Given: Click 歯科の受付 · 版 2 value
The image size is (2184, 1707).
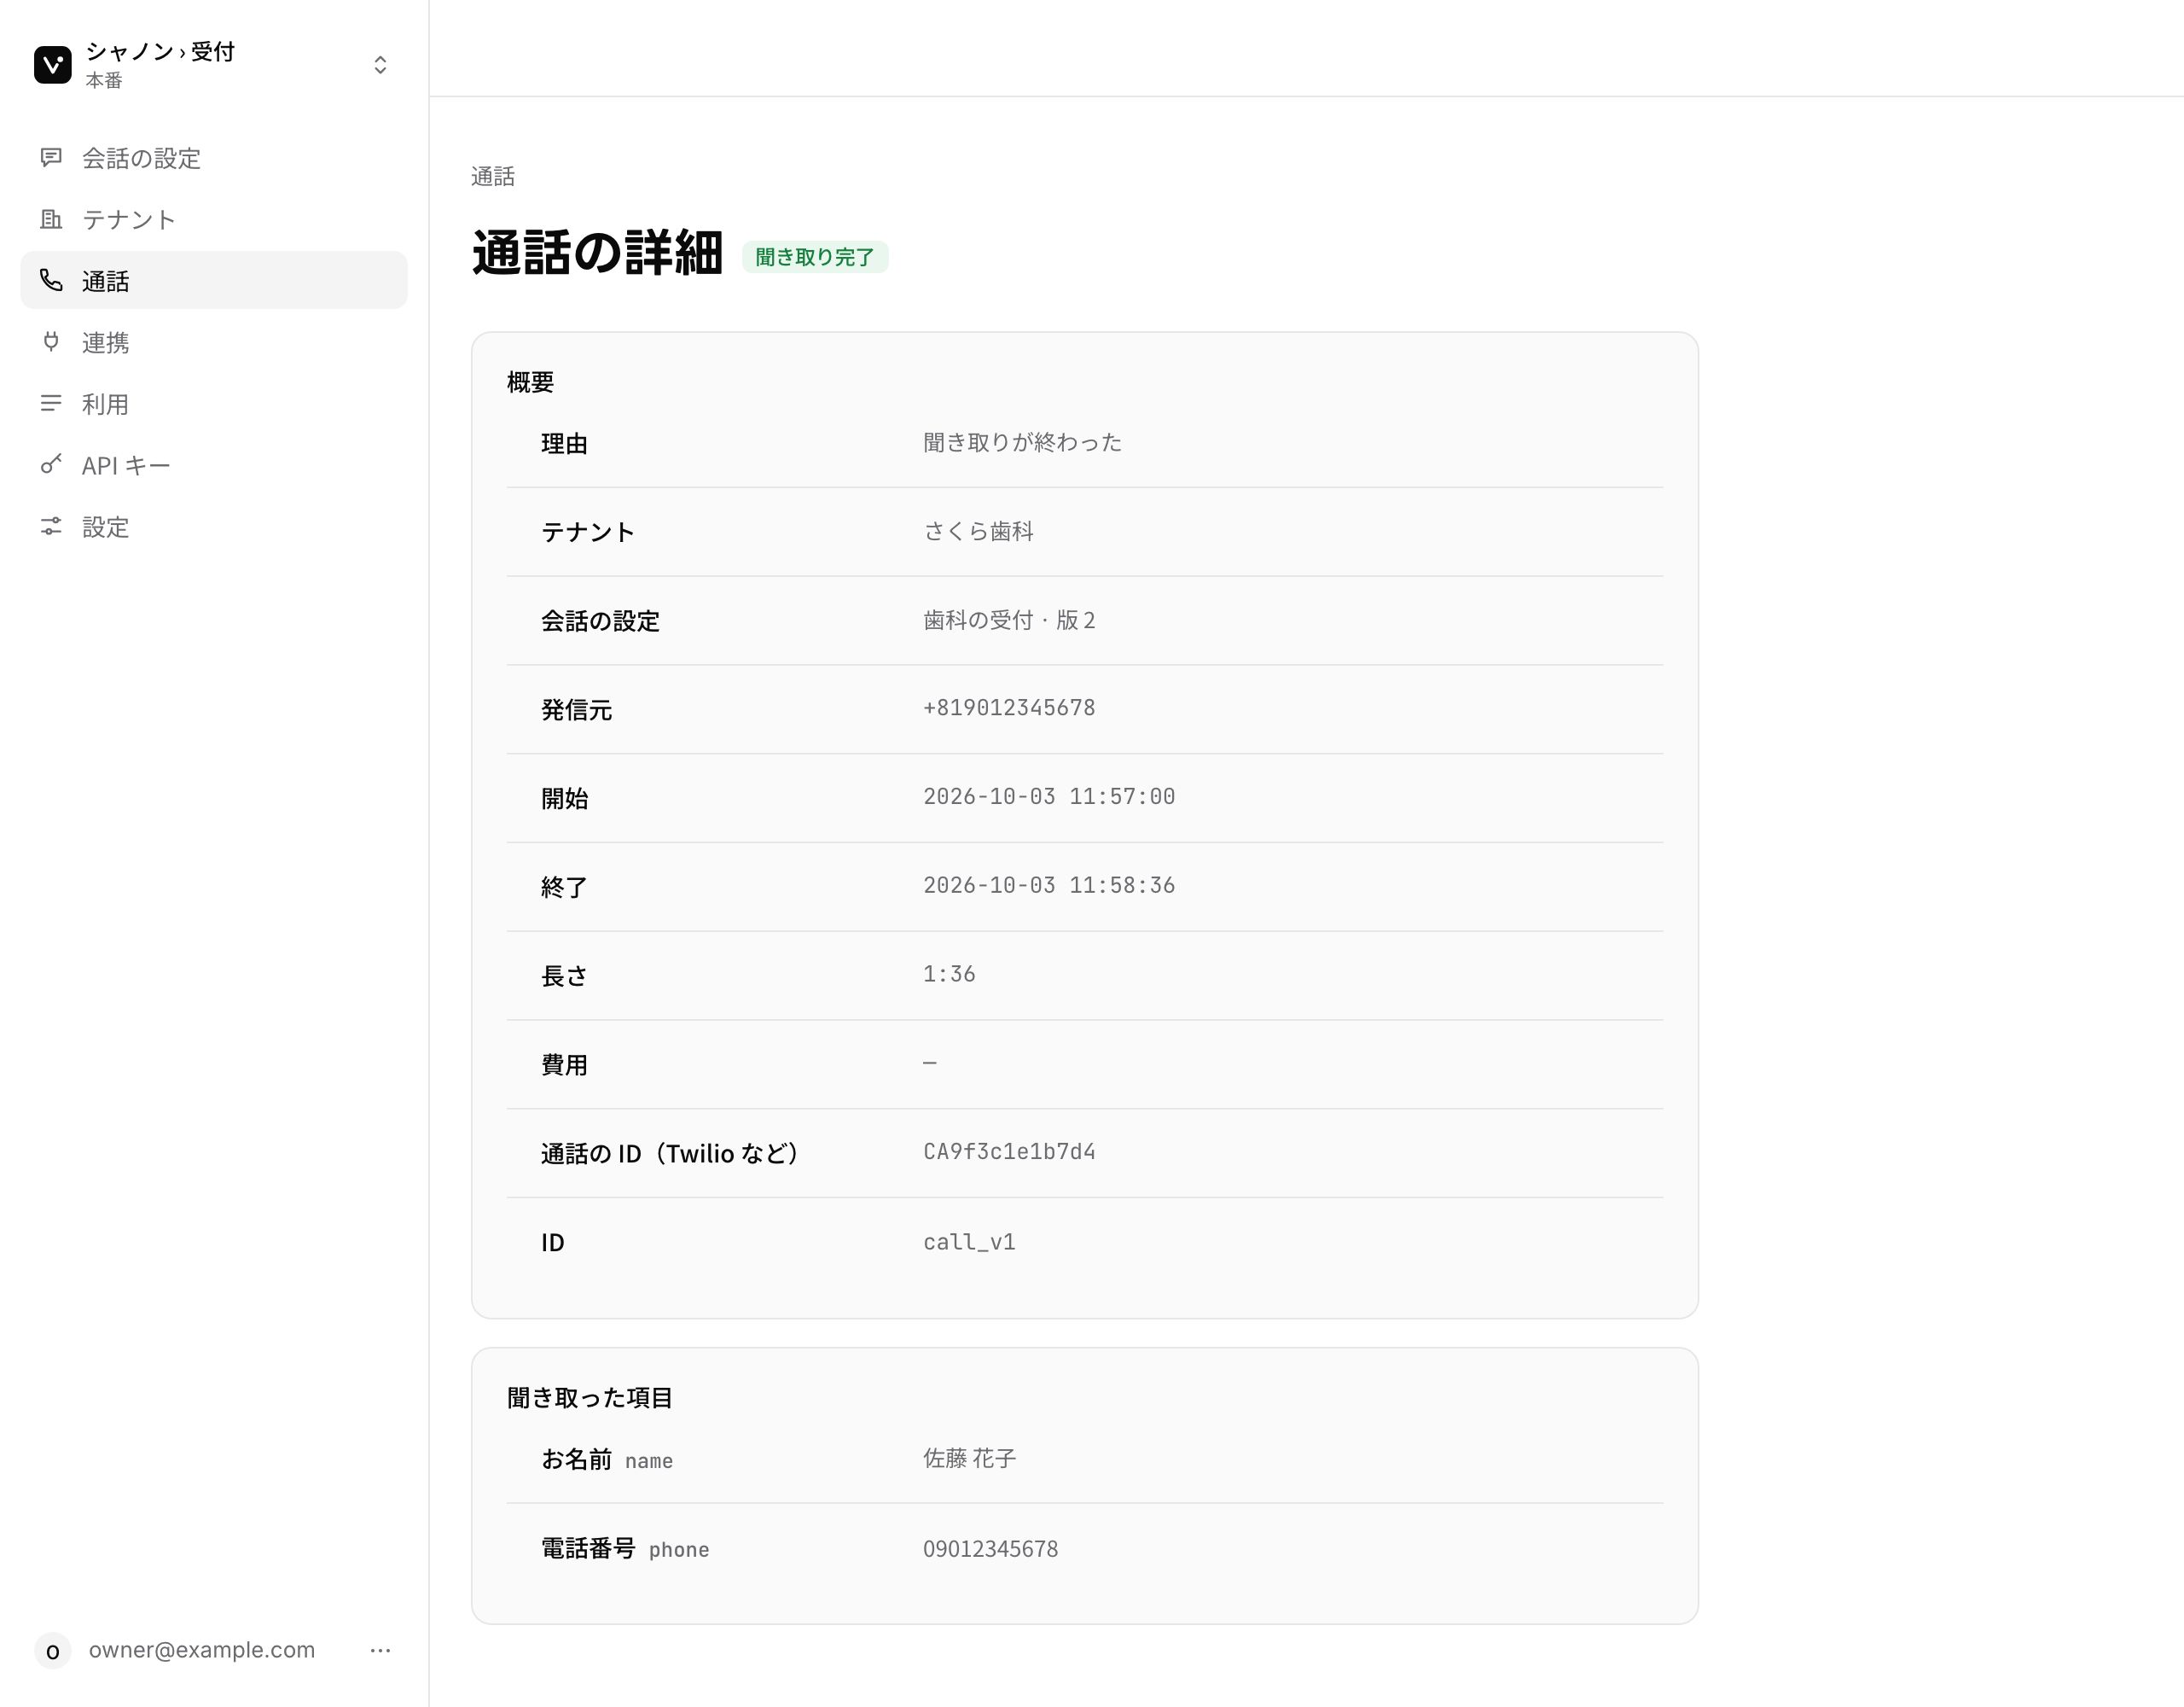Looking at the screenshot, I should (x=1009, y=620).
